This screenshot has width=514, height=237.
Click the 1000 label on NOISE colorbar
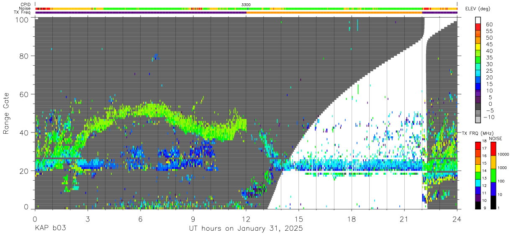[502, 168]
